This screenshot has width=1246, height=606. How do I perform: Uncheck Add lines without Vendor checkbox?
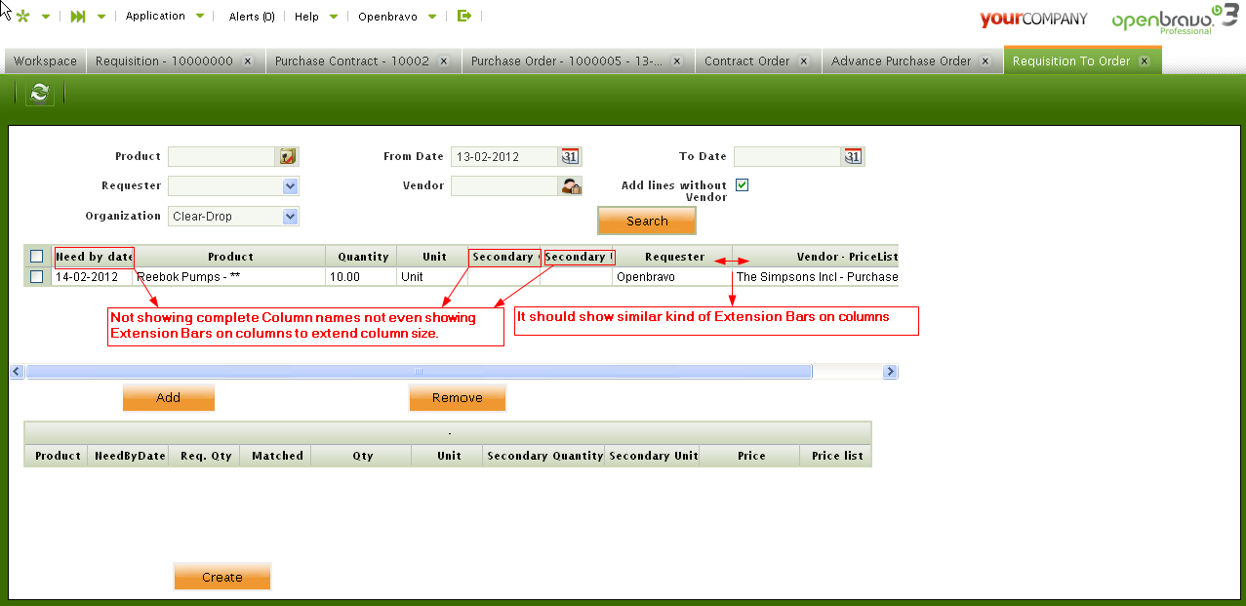pyautogui.click(x=742, y=185)
